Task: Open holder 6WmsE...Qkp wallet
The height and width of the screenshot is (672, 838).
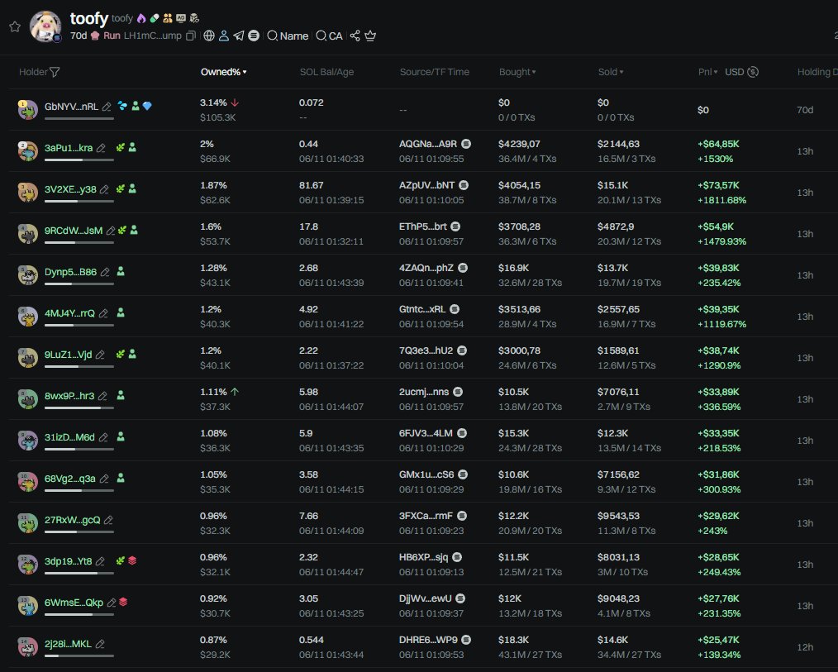Action: (x=74, y=603)
